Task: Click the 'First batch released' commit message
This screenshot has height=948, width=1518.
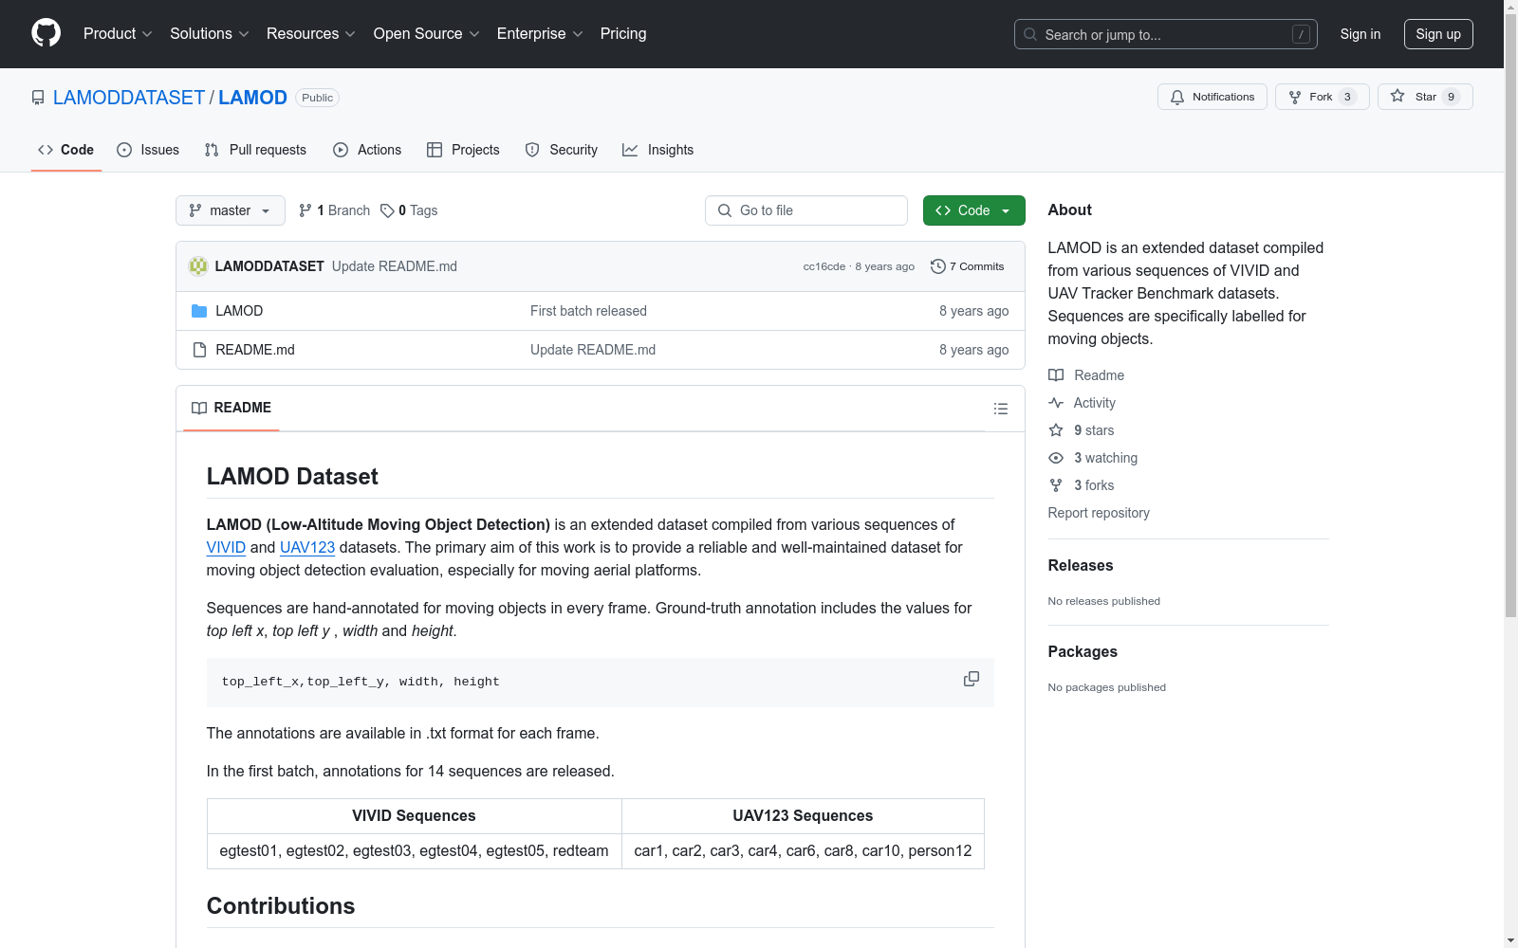Action: (588, 311)
